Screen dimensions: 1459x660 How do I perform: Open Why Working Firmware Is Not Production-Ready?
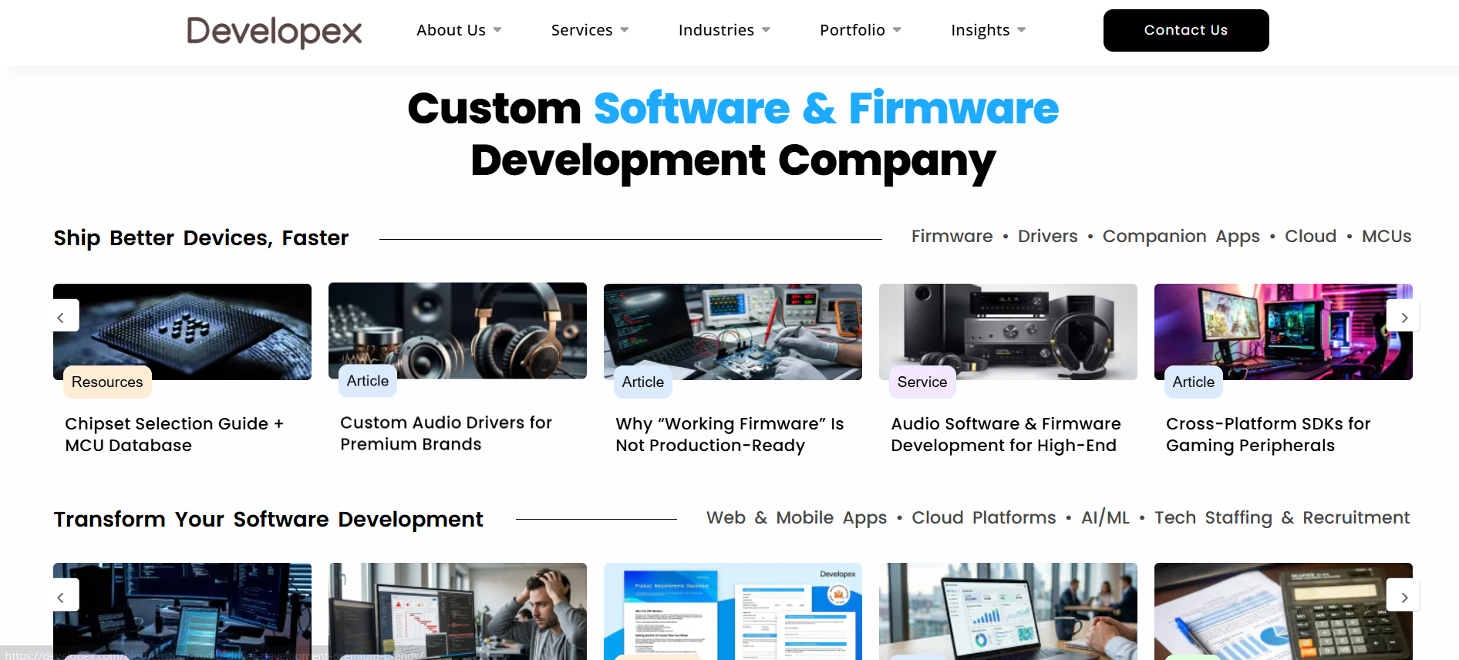729,434
